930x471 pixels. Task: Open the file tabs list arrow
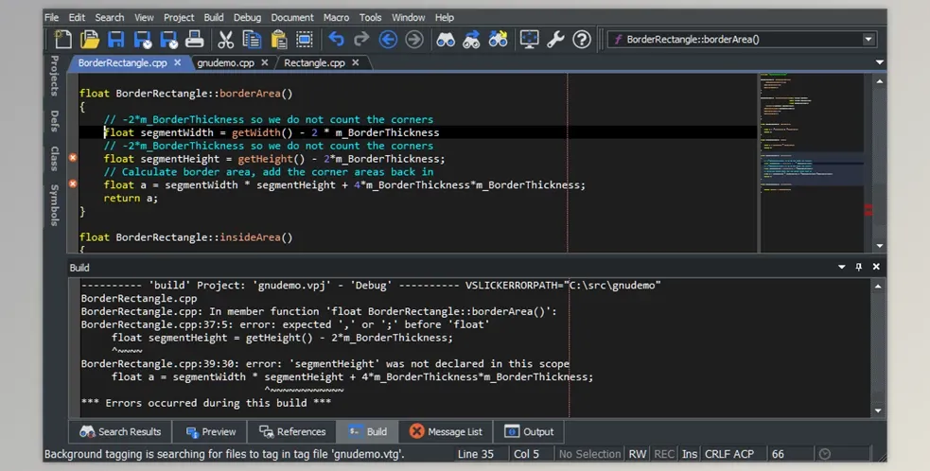pyautogui.click(x=880, y=62)
